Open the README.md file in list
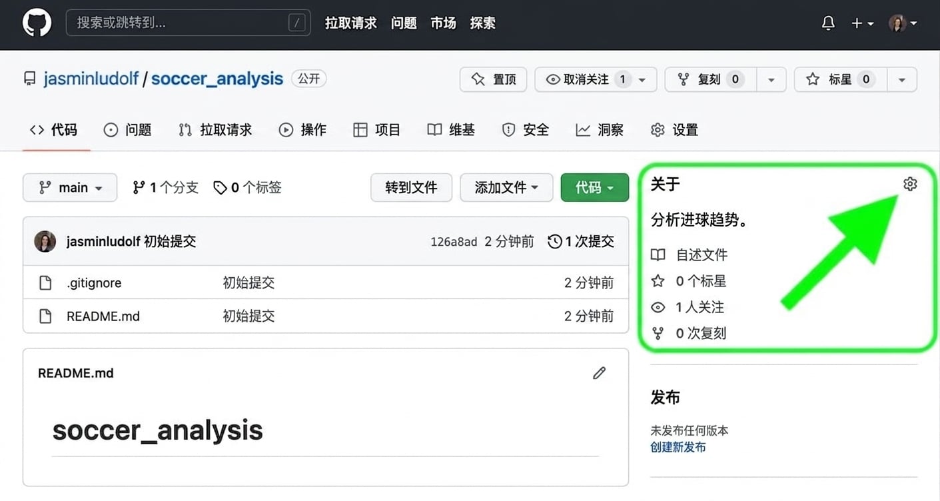The width and height of the screenshot is (940, 501). [103, 316]
